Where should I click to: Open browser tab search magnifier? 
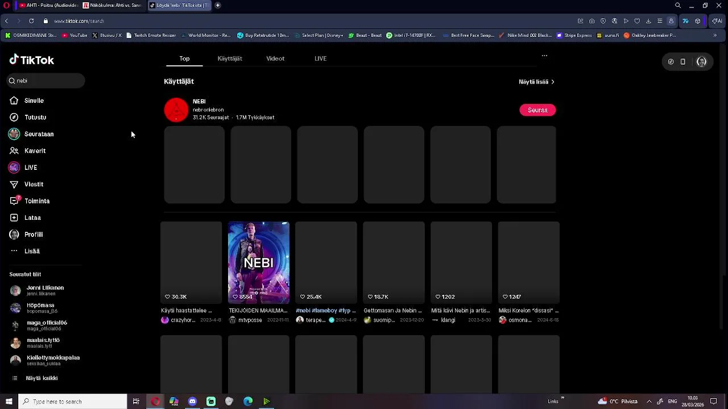[677, 5]
